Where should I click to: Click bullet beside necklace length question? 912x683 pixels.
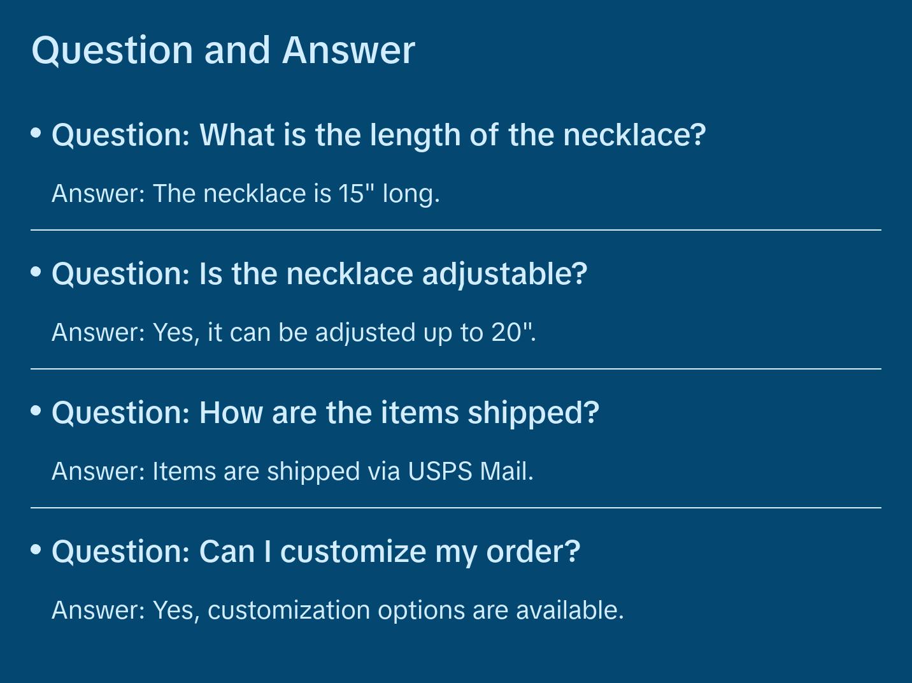point(36,133)
